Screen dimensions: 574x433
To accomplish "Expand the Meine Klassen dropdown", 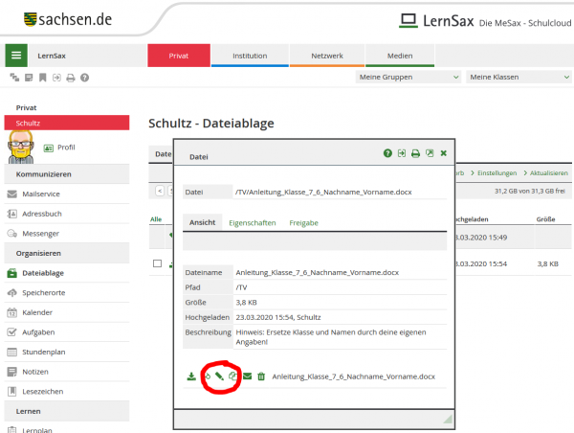I will (x=518, y=77).
